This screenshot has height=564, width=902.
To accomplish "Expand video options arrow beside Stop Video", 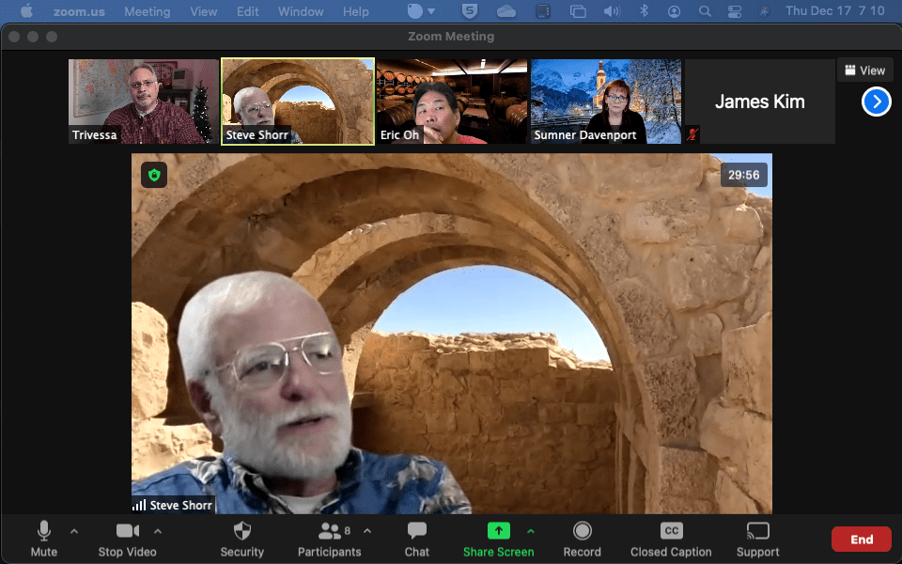I will click(158, 530).
